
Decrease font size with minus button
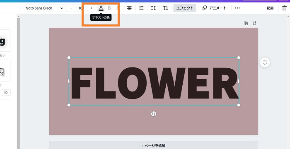pos(71,8)
